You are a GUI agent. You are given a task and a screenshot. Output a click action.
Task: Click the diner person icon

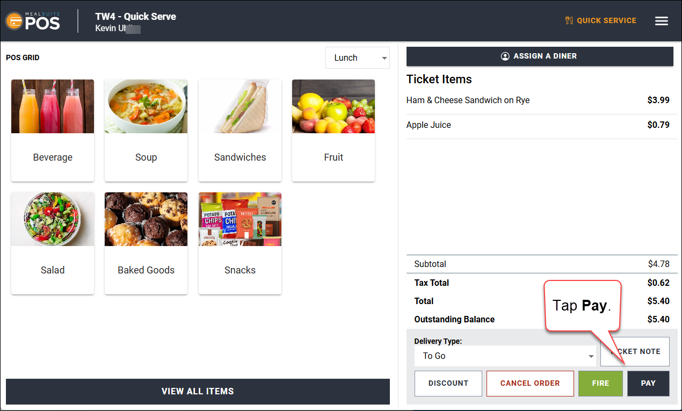(x=505, y=56)
